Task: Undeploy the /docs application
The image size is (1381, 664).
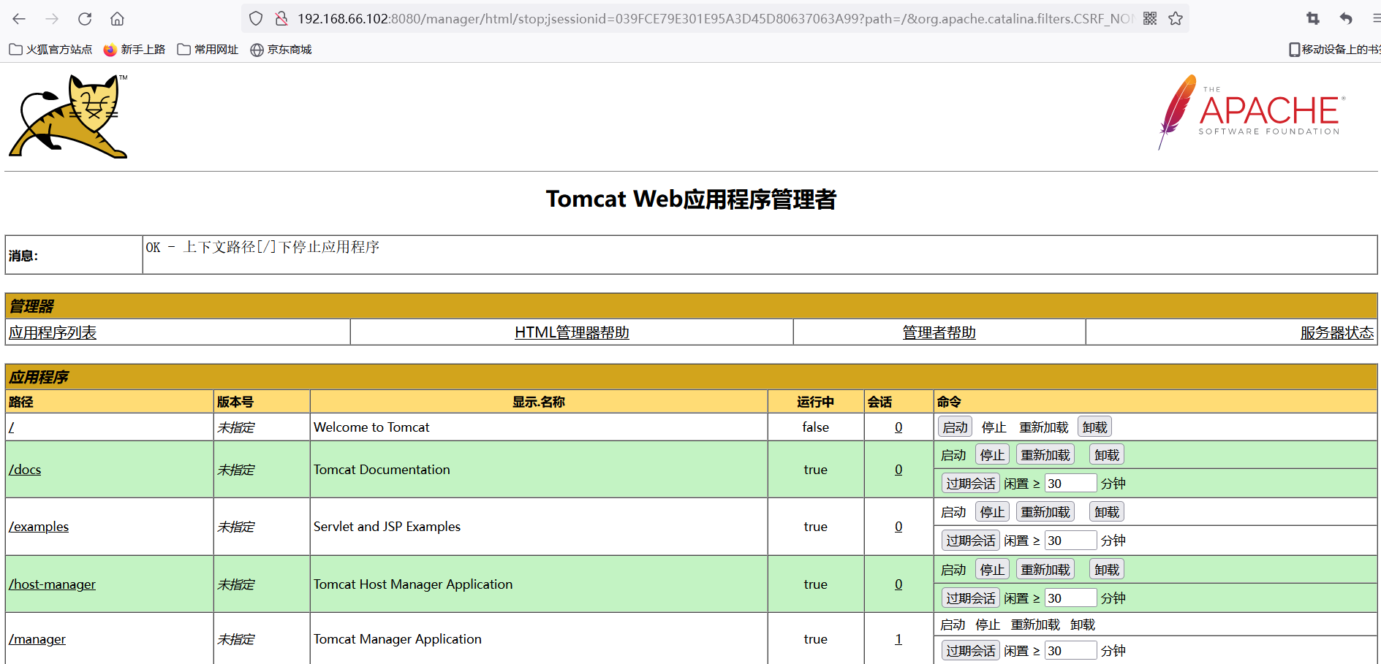Action: [1107, 455]
